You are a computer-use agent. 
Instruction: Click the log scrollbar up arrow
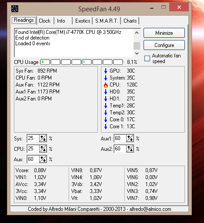click(137, 33)
